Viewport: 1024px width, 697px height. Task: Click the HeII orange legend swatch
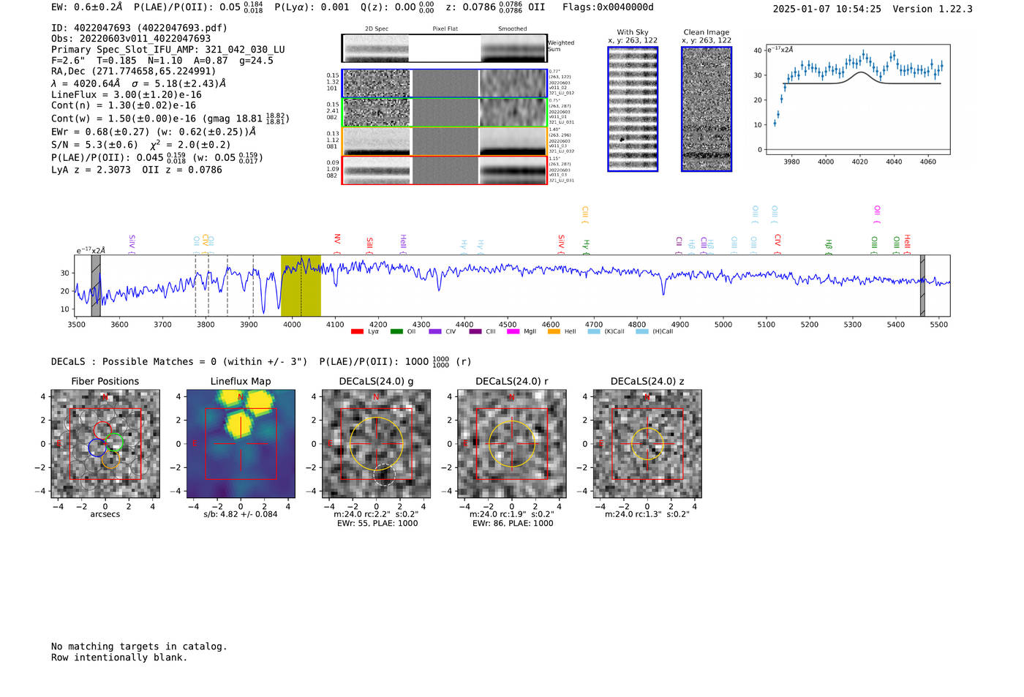tap(554, 331)
